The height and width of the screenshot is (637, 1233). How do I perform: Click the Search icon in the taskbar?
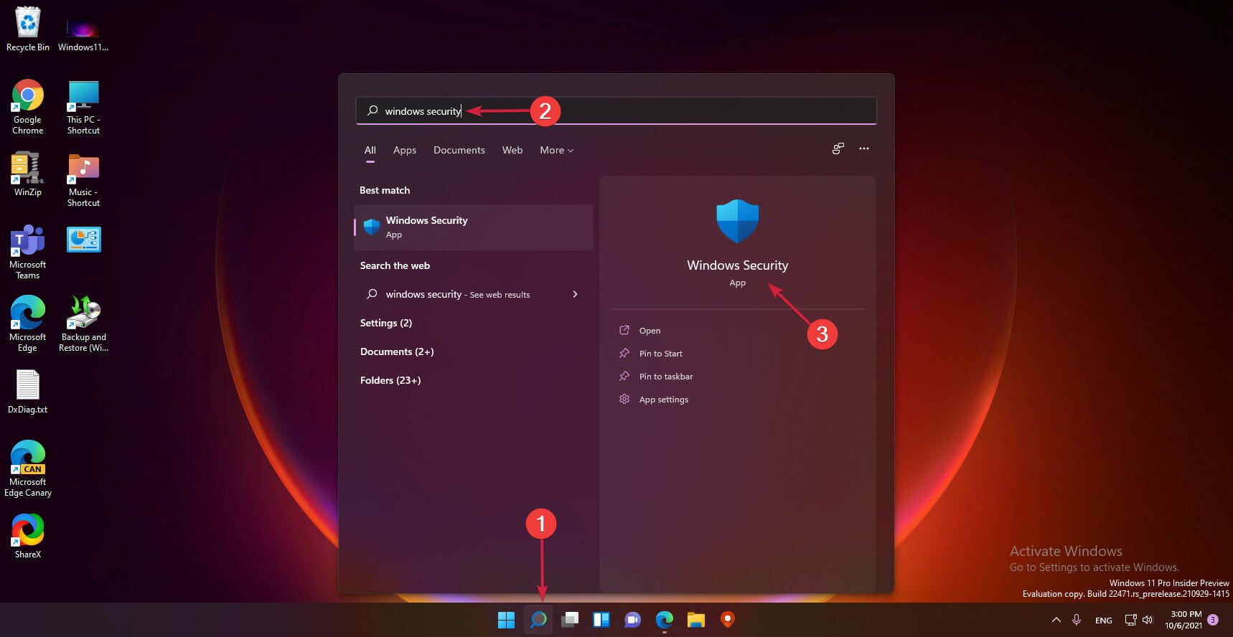[538, 620]
